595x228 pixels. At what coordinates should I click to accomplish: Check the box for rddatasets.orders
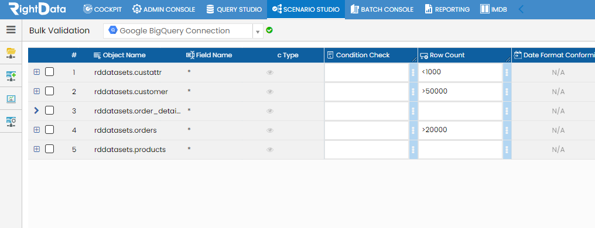[49, 130]
